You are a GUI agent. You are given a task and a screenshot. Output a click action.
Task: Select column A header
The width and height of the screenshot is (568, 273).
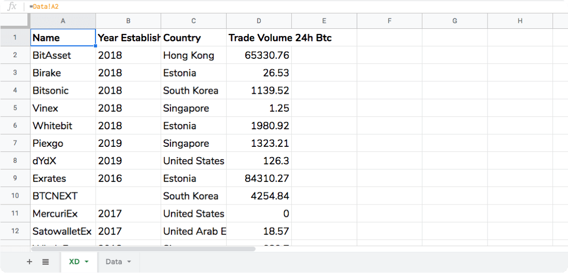[63, 21]
